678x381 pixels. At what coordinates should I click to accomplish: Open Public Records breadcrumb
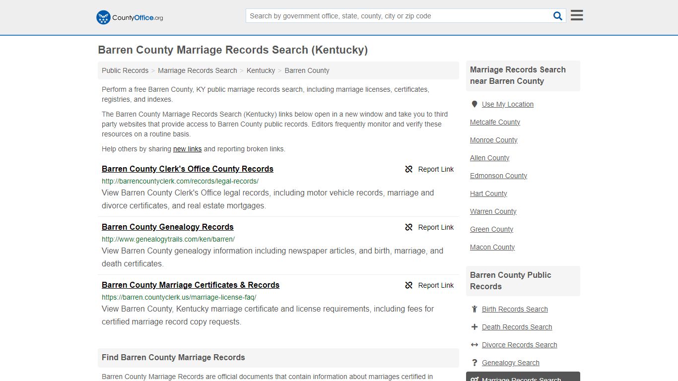click(125, 70)
